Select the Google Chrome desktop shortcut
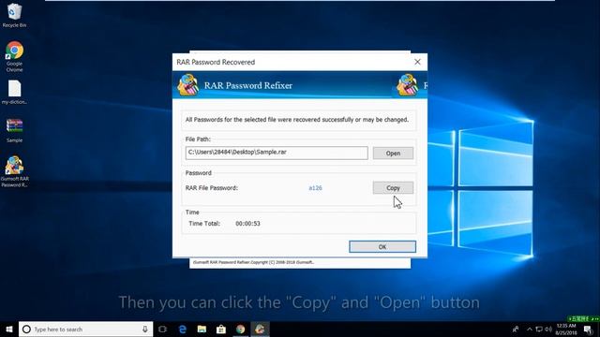Screen dimensions: 600x337 (x=15, y=56)
